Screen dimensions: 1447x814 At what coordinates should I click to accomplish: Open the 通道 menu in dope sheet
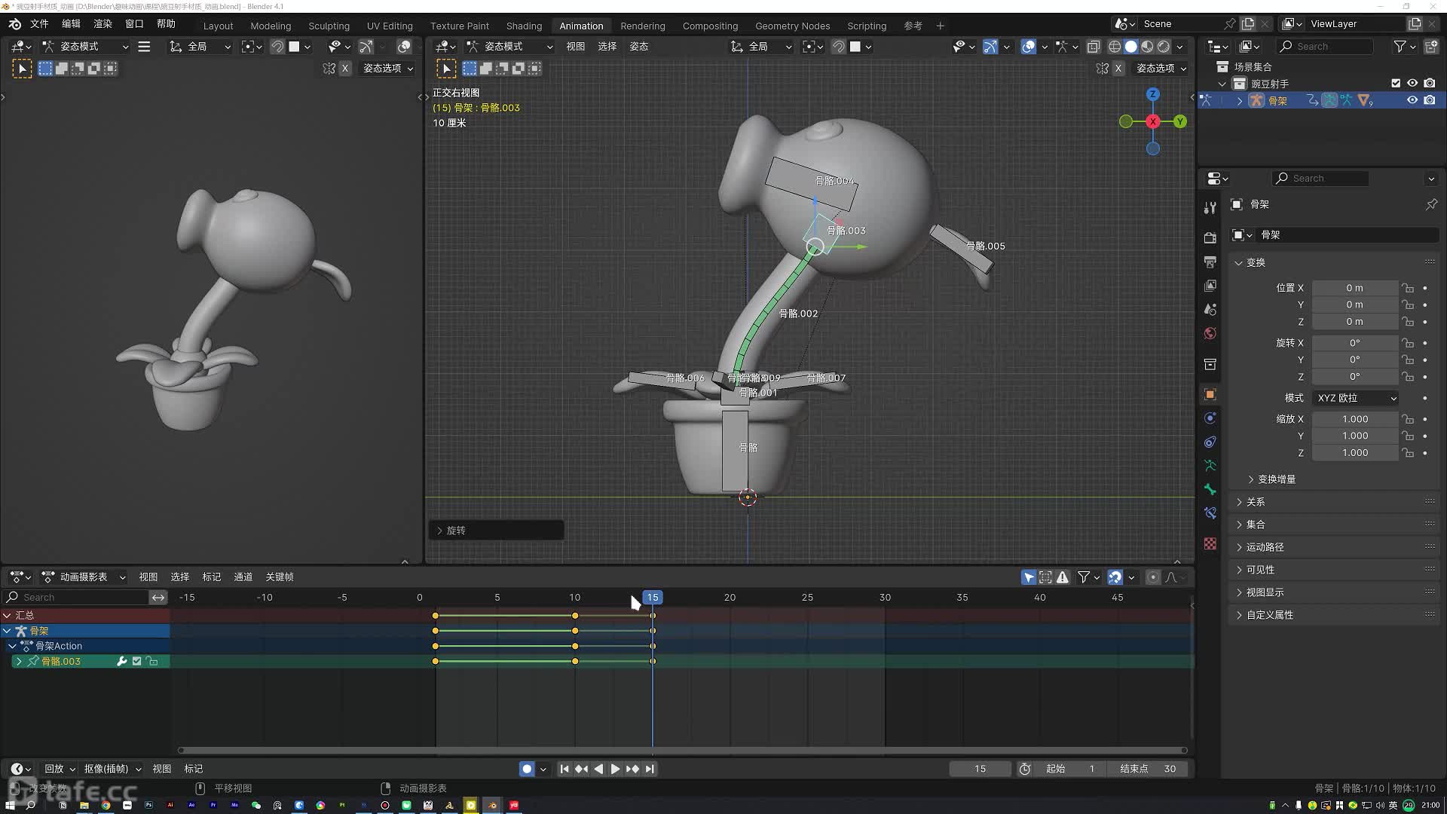243,577
